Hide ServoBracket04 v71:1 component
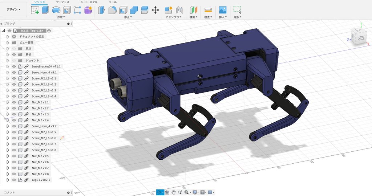 tap(14, 66)
